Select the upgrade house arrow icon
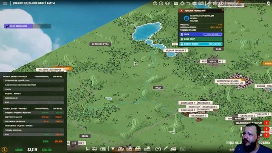 tap(158, 149)
